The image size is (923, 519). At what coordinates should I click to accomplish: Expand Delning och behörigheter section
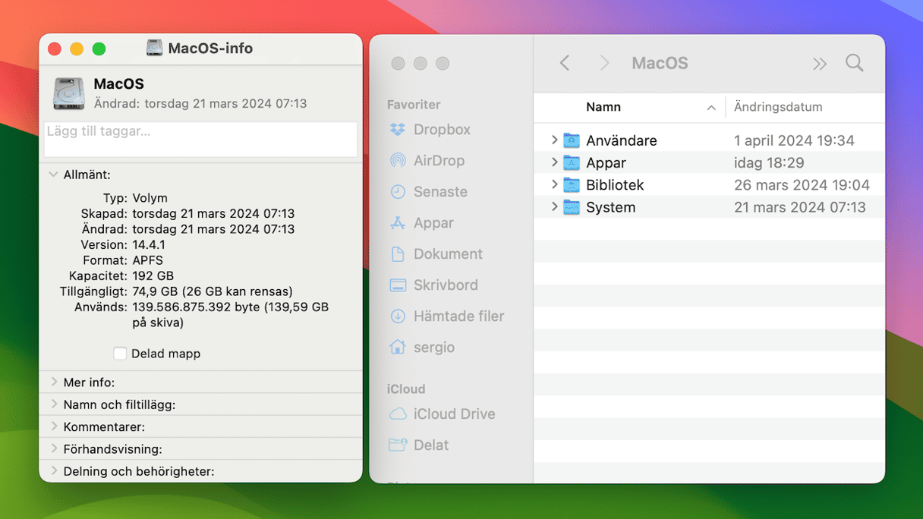pyautogui.click(x=54, y=471)
